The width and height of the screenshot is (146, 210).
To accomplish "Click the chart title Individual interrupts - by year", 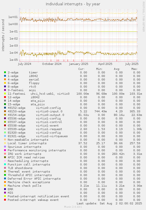I will (x=73, y=4).
